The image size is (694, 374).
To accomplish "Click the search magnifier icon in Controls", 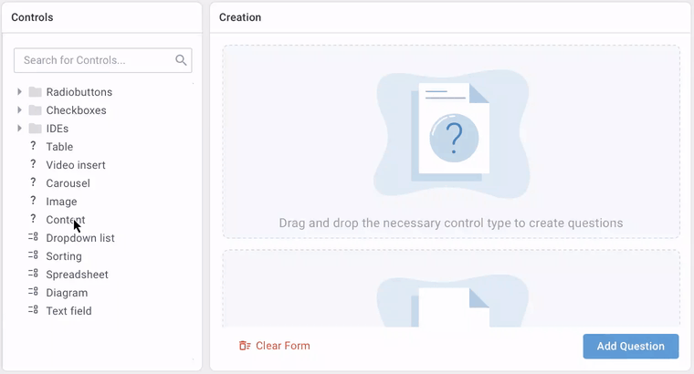I will coord(181,60).
